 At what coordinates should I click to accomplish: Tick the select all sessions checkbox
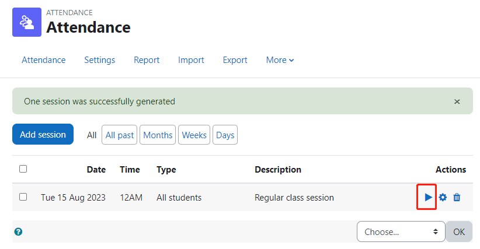23,169
